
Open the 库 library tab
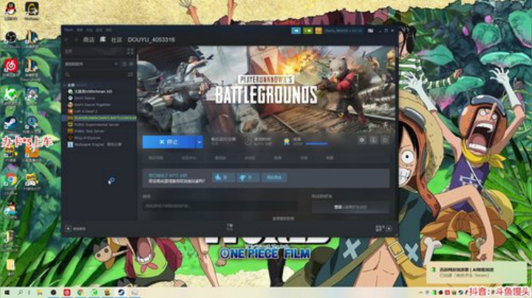coord(103,40)
